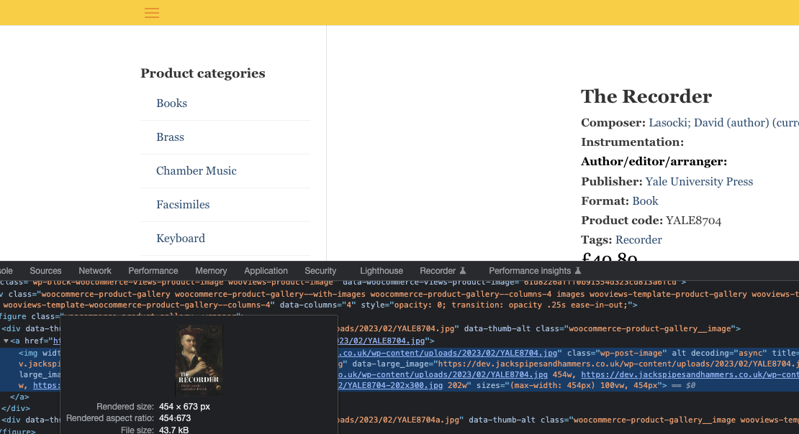Screen dimensions: 799x434
Task: Select the closing </a> tag line
Action: tap(19, 397)
